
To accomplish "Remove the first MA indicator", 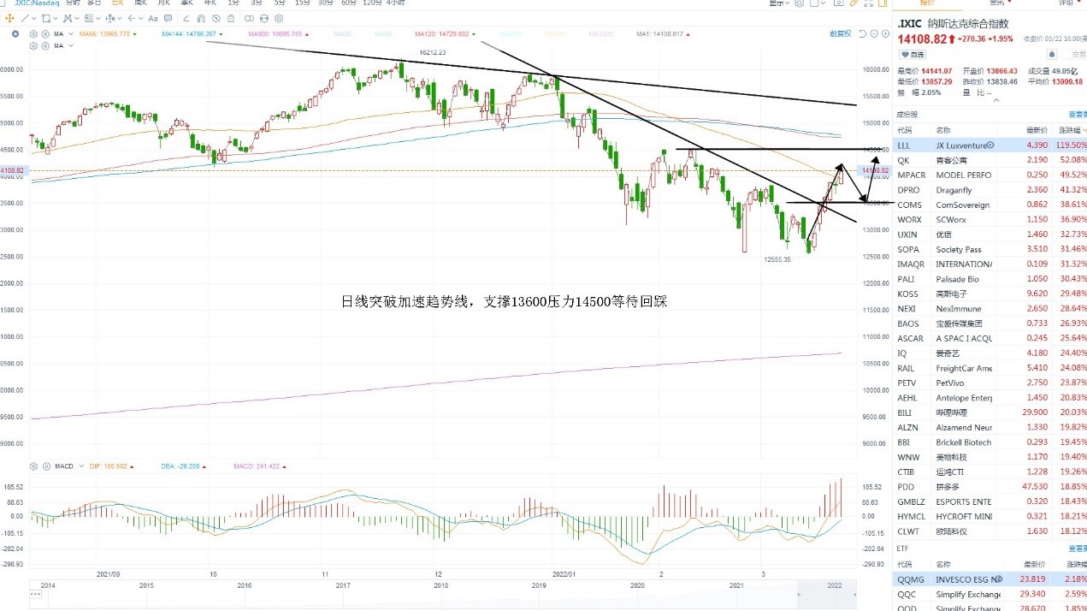I will pyautogui.click(x=45, y=34).
